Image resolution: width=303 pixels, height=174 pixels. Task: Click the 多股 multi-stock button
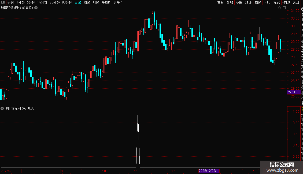(x=239, y=2)
